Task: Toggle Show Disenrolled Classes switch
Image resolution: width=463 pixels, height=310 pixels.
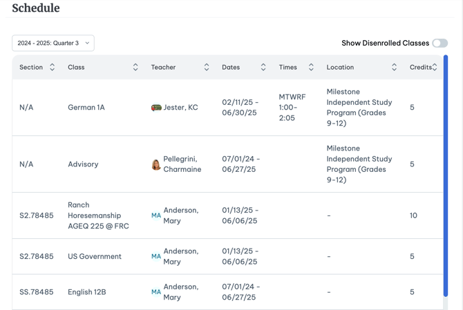Action: point(440,43)
